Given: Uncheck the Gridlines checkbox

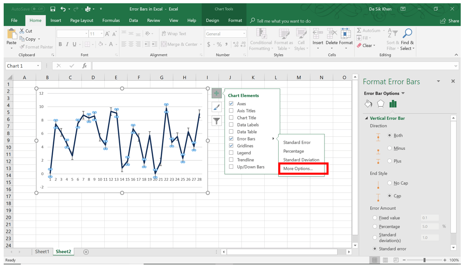Looking at the screenshot, I should pos(232,145).
